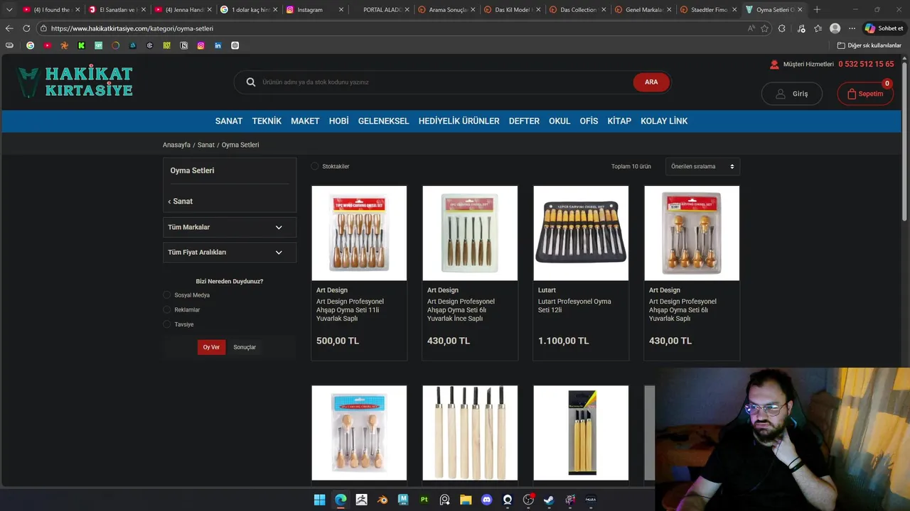Click the Toplam 10 ürün count text
This screenshot has height=511, width=910.
click(631, 167)
